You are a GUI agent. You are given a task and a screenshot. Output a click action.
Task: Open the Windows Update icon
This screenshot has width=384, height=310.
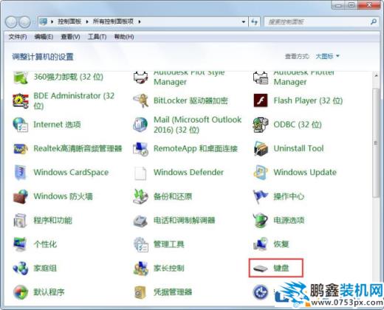pyautogui.click(x=261, y=172)
